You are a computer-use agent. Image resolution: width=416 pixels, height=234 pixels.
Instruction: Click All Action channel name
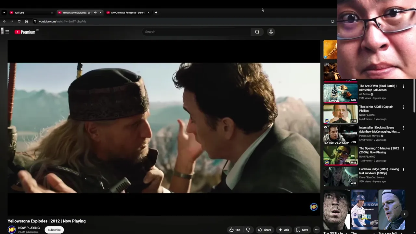pyautogui.click(x=365, y=94)
